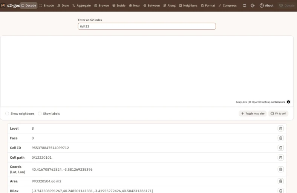Switch to the Encode tab
Image resolution: width=297 pixels, height=193 pixels.
click(x=47, y=6)
